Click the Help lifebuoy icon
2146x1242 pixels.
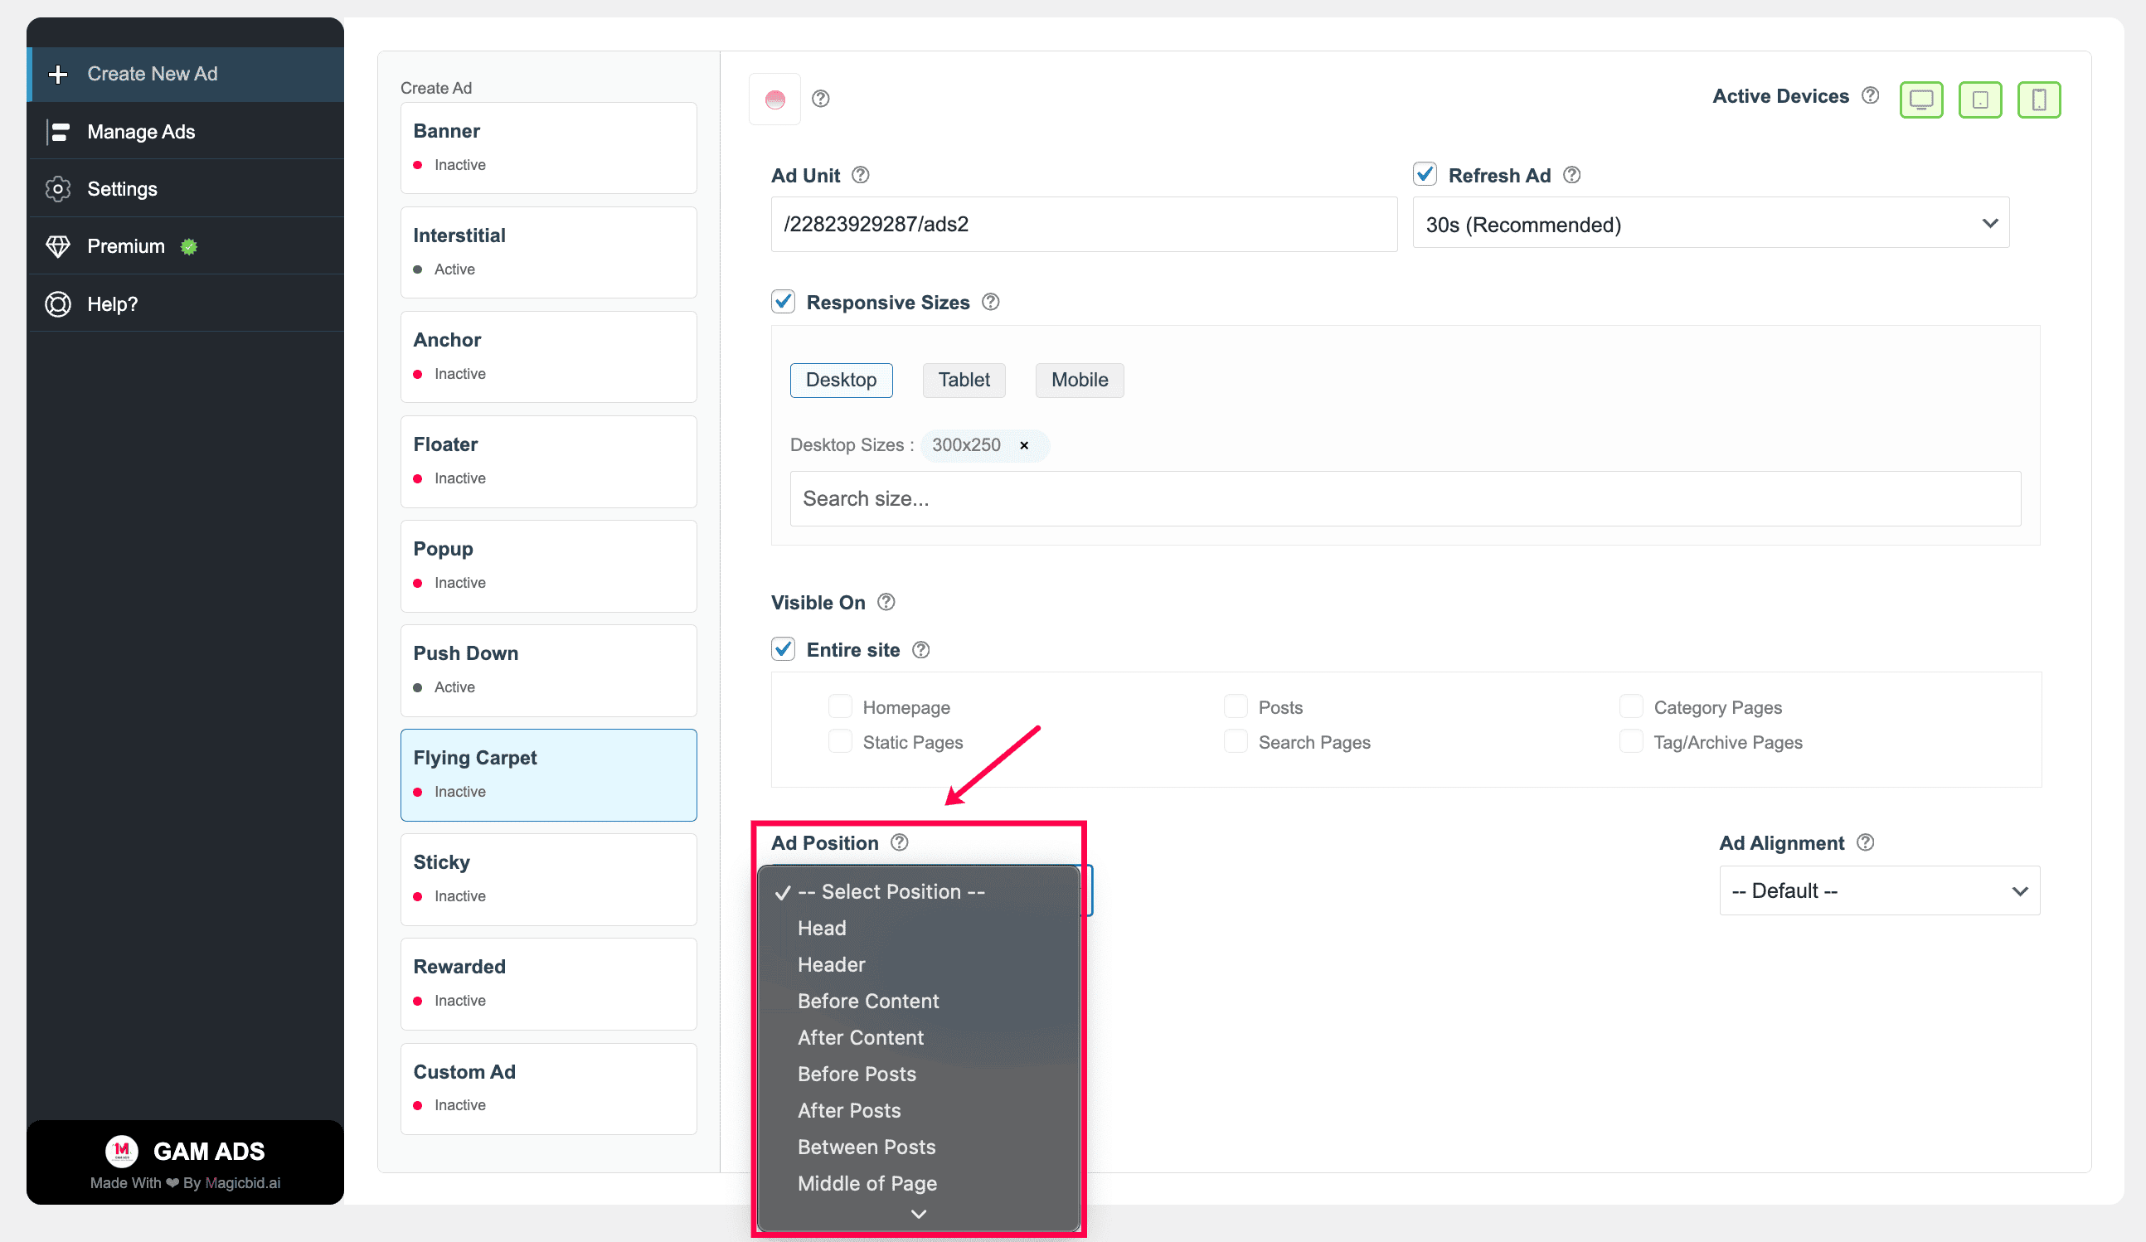coord(58,304)
